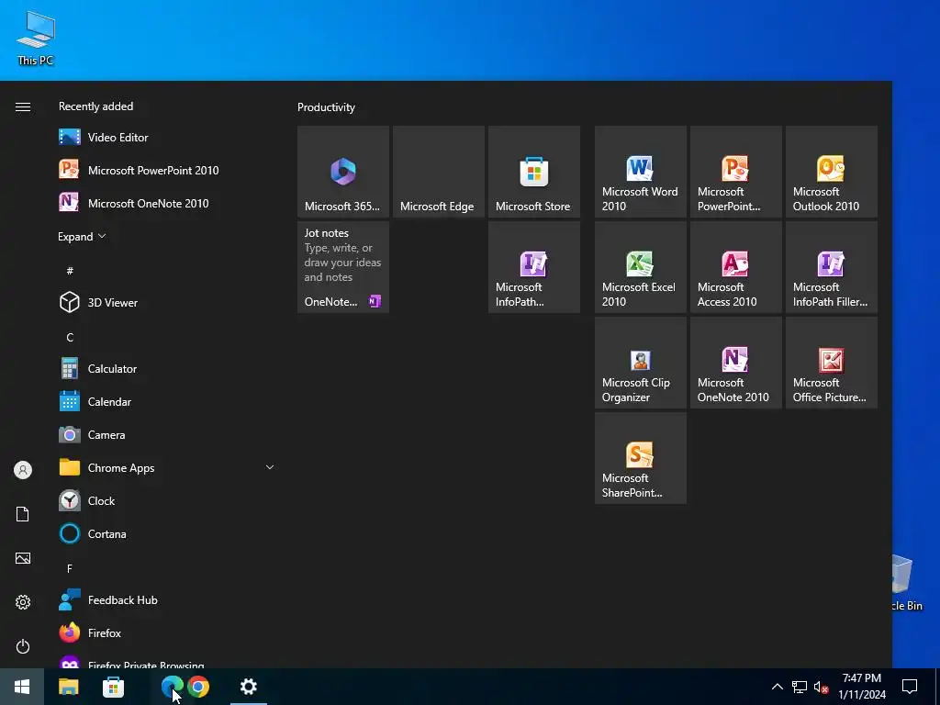The width and height of the screenshot is (940, 705).
Task: Click the letter F index header
Action: (70, 568)
